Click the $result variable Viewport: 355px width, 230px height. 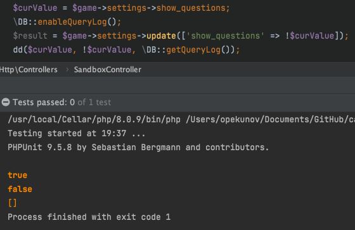[30, 35]
